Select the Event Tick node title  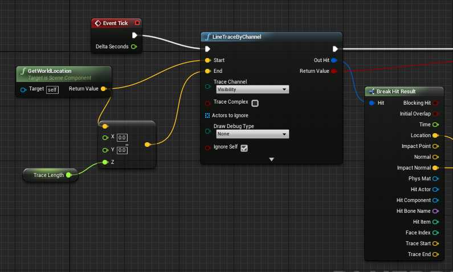click(x=115, y=23)
